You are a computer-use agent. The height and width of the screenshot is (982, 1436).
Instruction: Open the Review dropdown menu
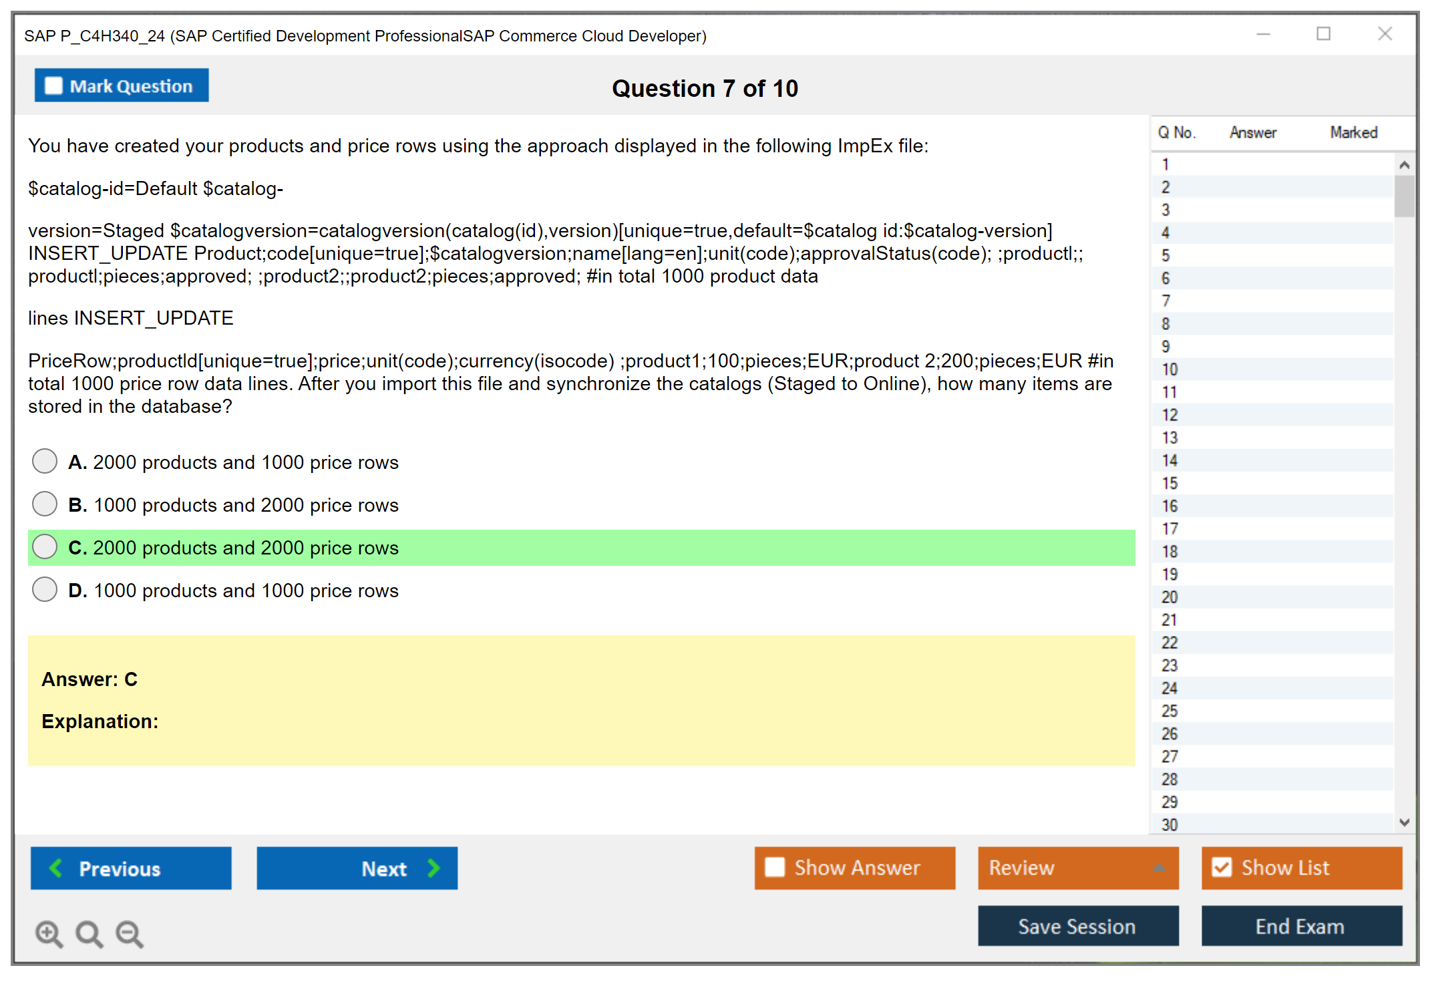(1159, 867)
